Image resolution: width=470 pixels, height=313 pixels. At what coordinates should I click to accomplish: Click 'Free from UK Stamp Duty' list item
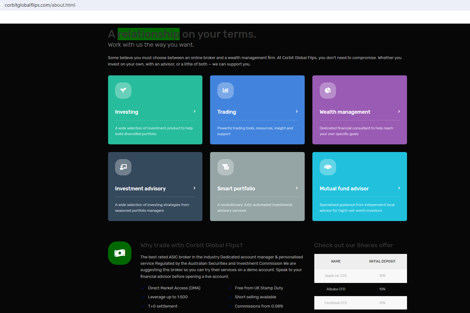click(x=259, y=288)
